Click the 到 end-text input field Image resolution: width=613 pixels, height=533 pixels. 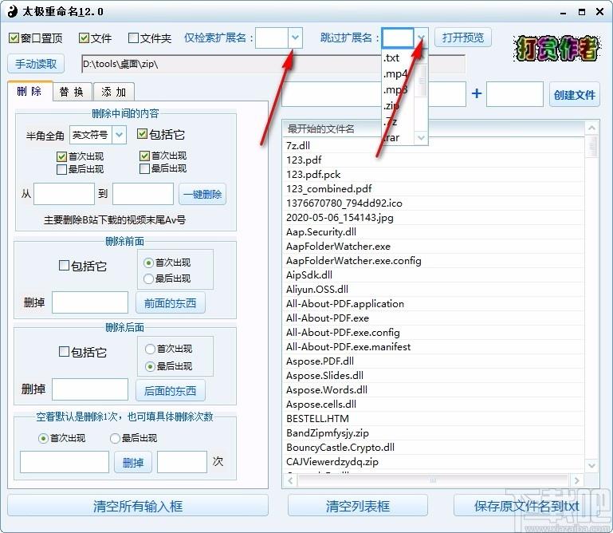pos(143,194)
